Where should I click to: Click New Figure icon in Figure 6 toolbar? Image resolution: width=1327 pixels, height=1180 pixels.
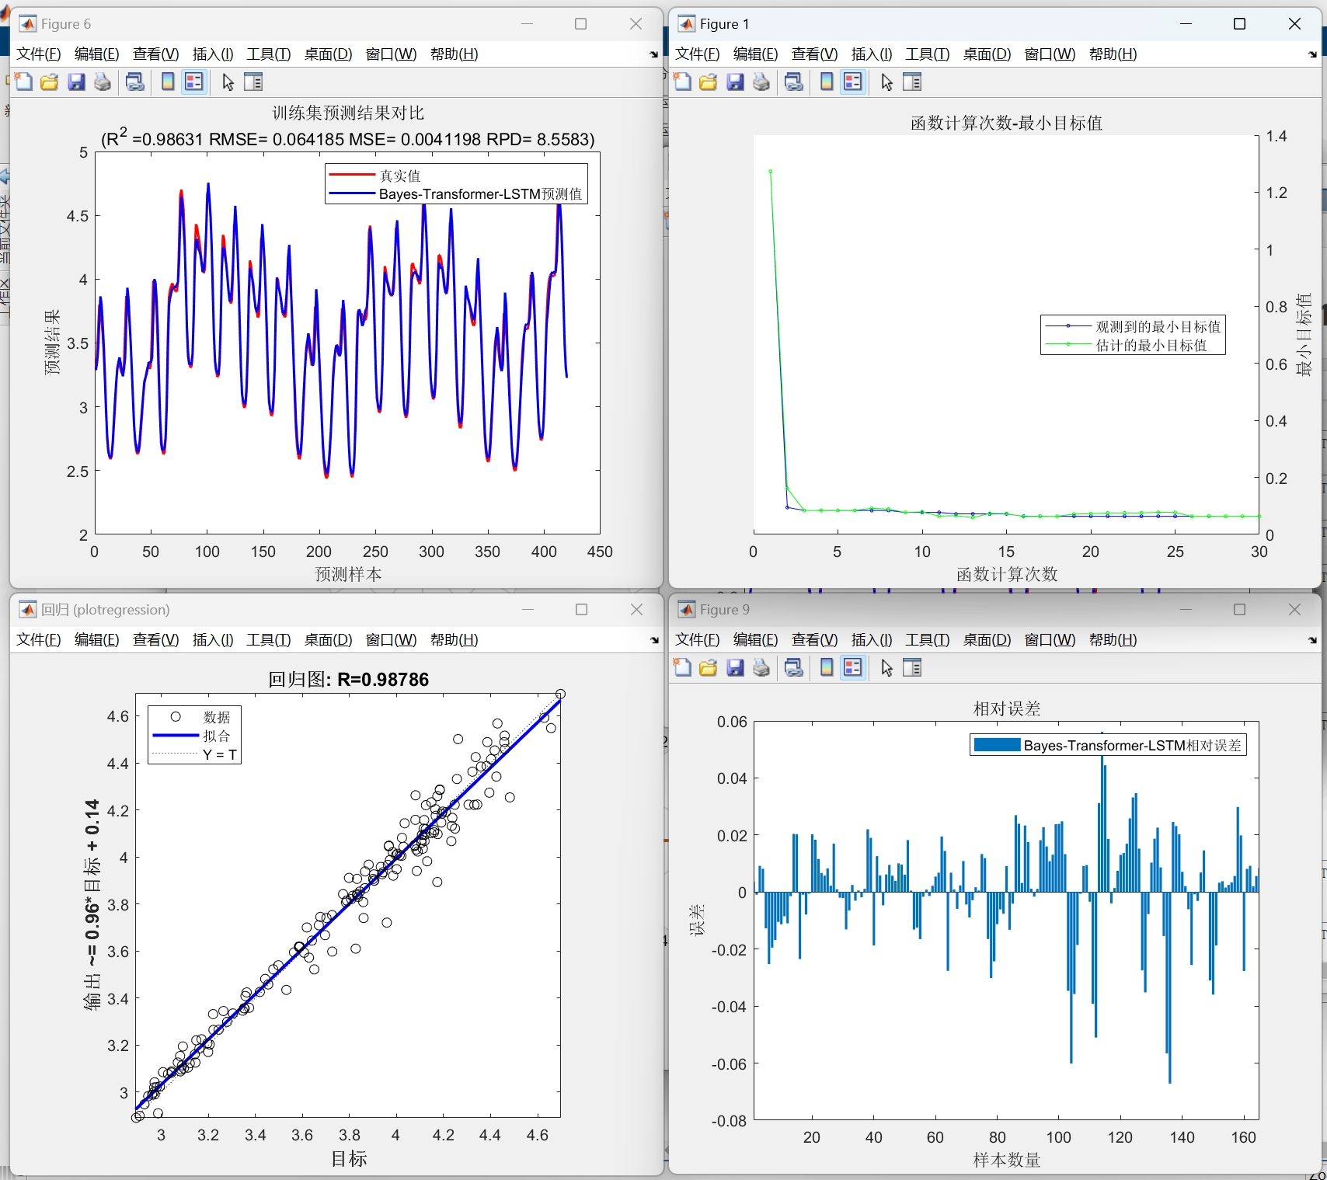[24, 82]
